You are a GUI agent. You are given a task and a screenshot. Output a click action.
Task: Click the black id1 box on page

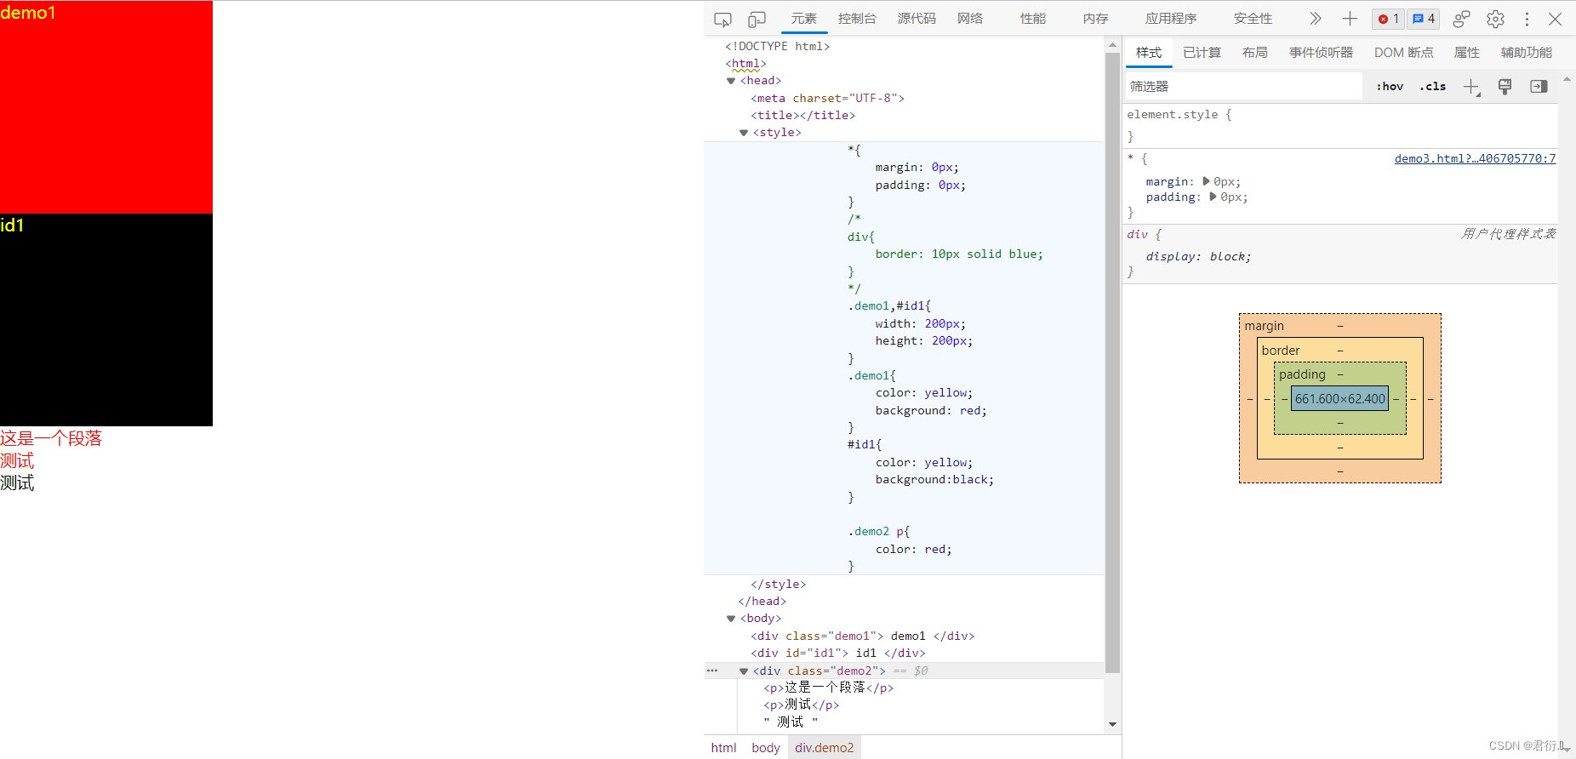(x=106, y=320)
